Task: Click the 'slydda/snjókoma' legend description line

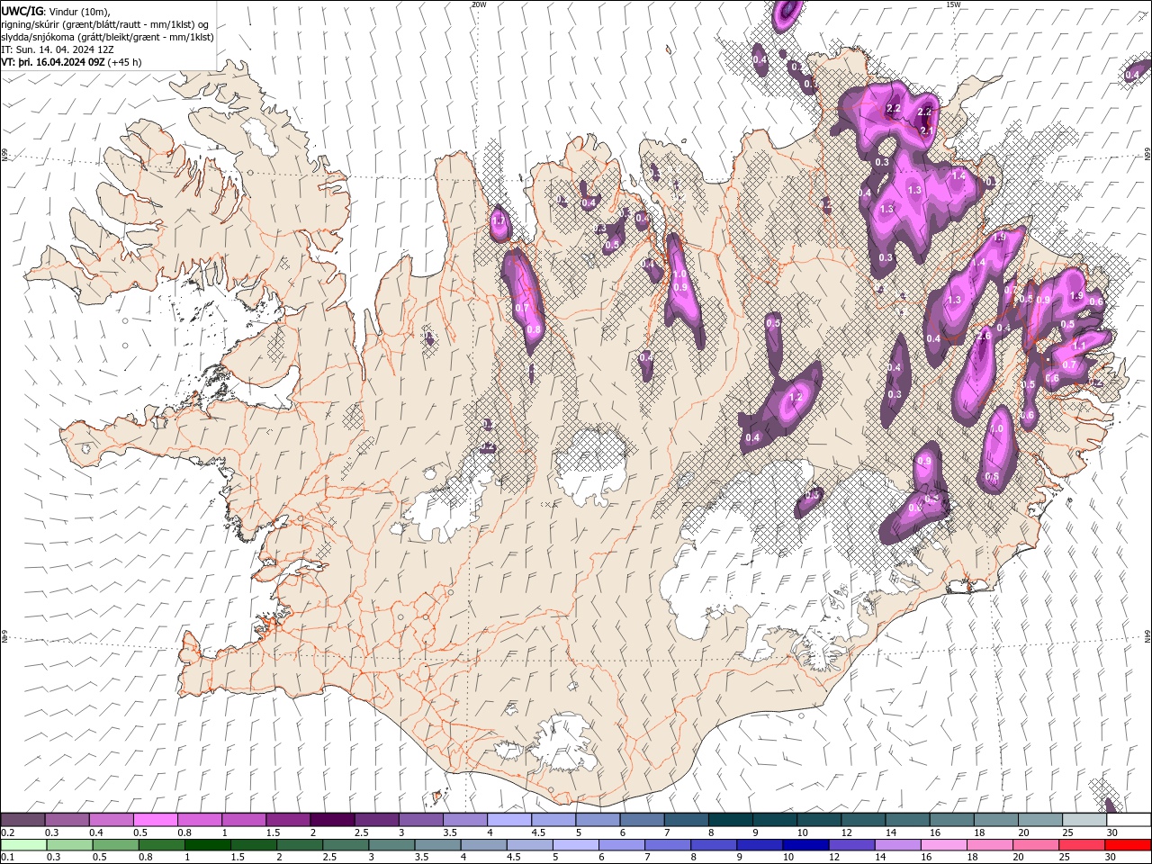Action: [x=105, y=37]
